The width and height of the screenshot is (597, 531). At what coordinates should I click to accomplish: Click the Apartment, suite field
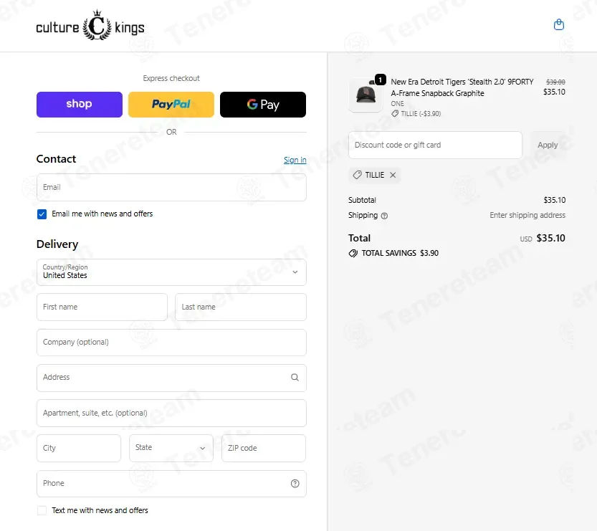[171, 413]
